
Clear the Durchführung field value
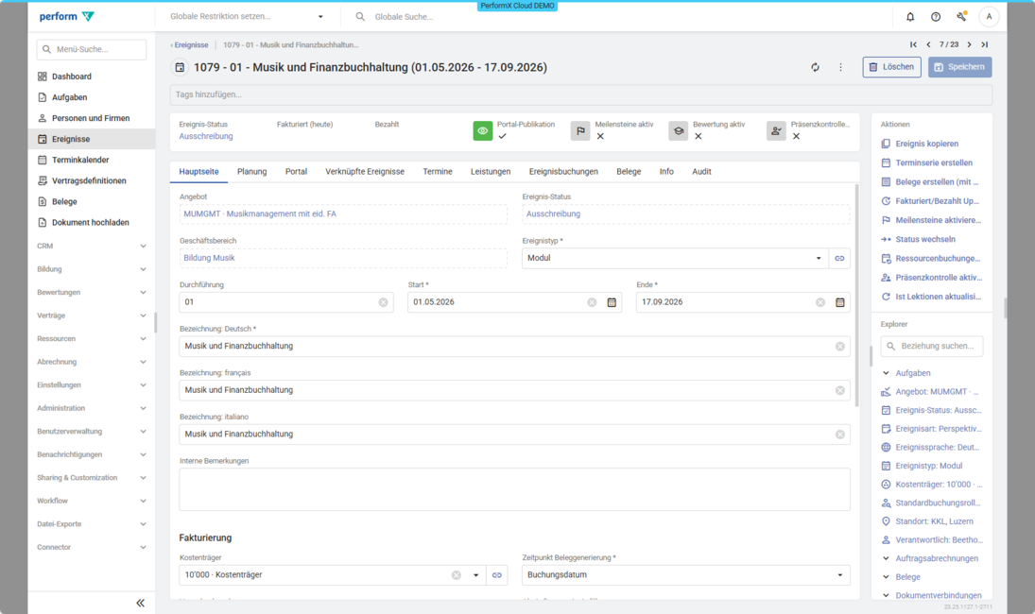(383, 302)
